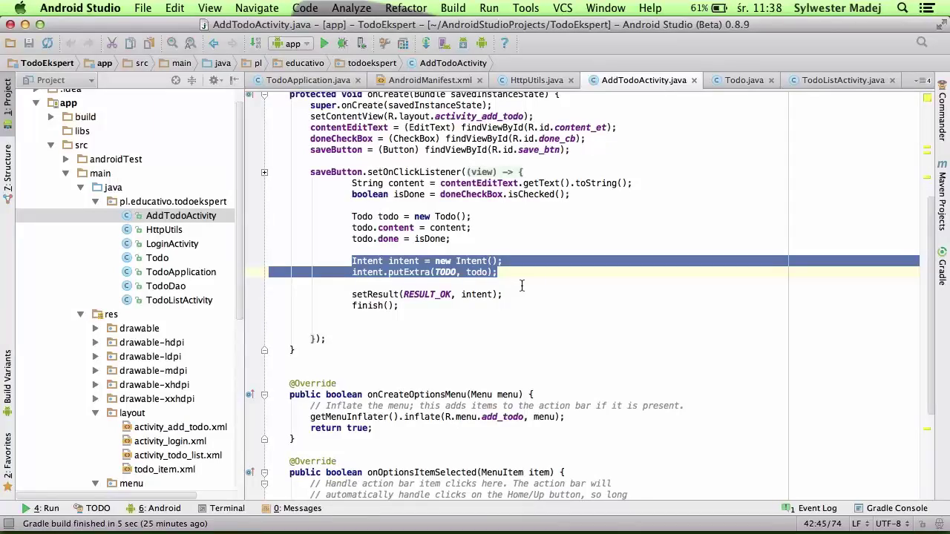
Task: Click the Find magnifier icon
Action: click(x=172, y=43)
